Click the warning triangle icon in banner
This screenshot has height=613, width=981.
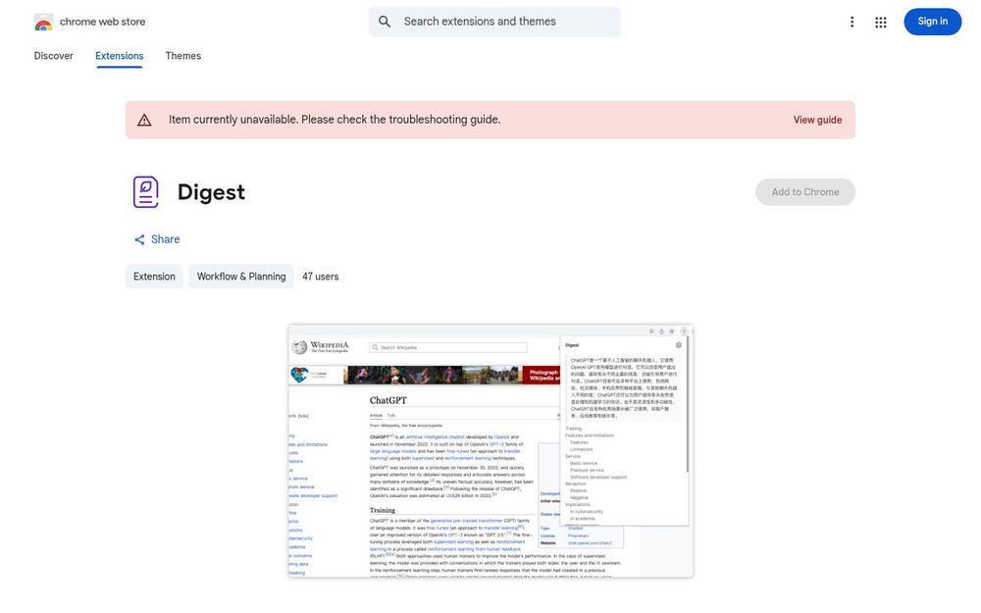click(x=144, y=120)
